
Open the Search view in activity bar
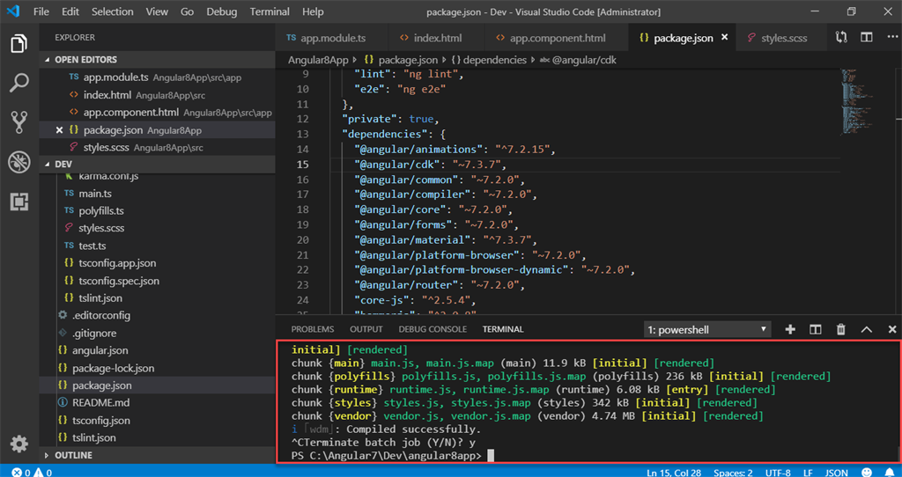pos(18,84)
